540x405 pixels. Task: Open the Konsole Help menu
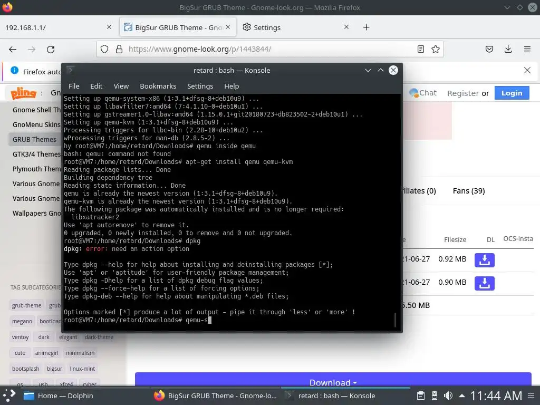pos(232,86)
